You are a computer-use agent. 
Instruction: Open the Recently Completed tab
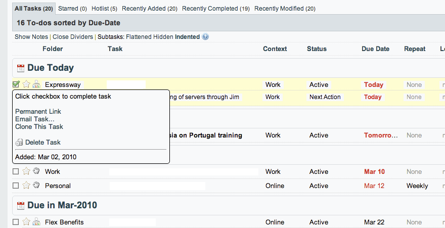[x=216, y=9]
